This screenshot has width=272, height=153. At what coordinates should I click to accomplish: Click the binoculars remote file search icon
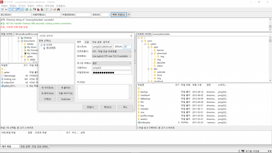[x=59, y=10]
